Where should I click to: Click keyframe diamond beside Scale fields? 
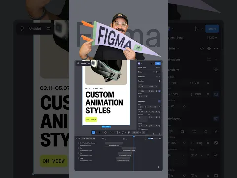click(x=156, y=91)
